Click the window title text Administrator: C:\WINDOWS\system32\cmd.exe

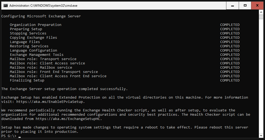click(43, 6)
